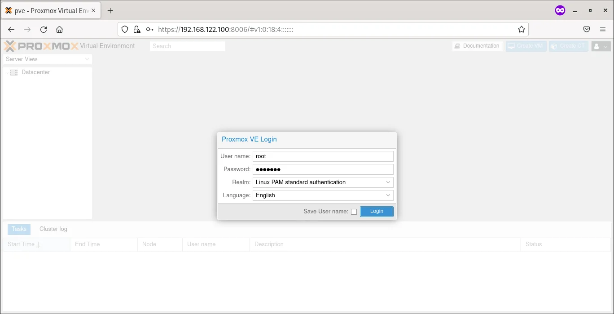Open the Documentation button

click(477, 46)
